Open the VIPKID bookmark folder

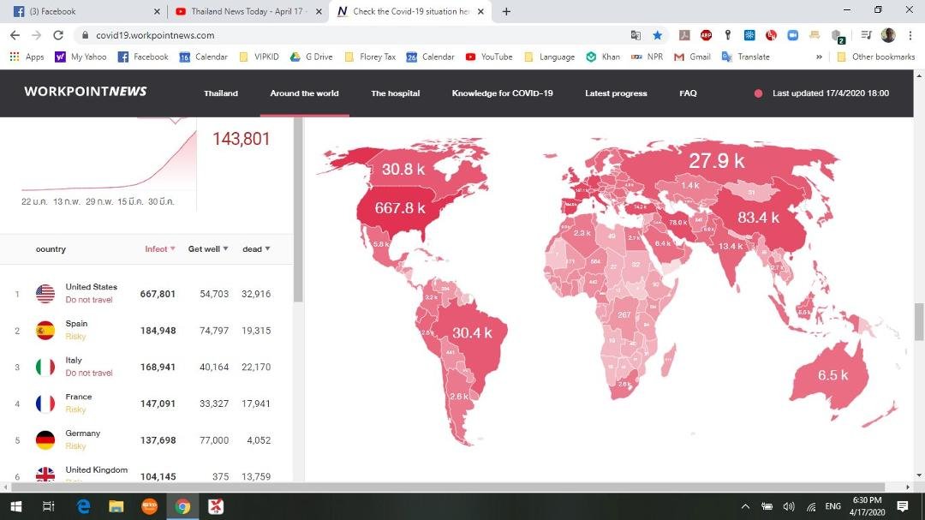pos(259,57)
